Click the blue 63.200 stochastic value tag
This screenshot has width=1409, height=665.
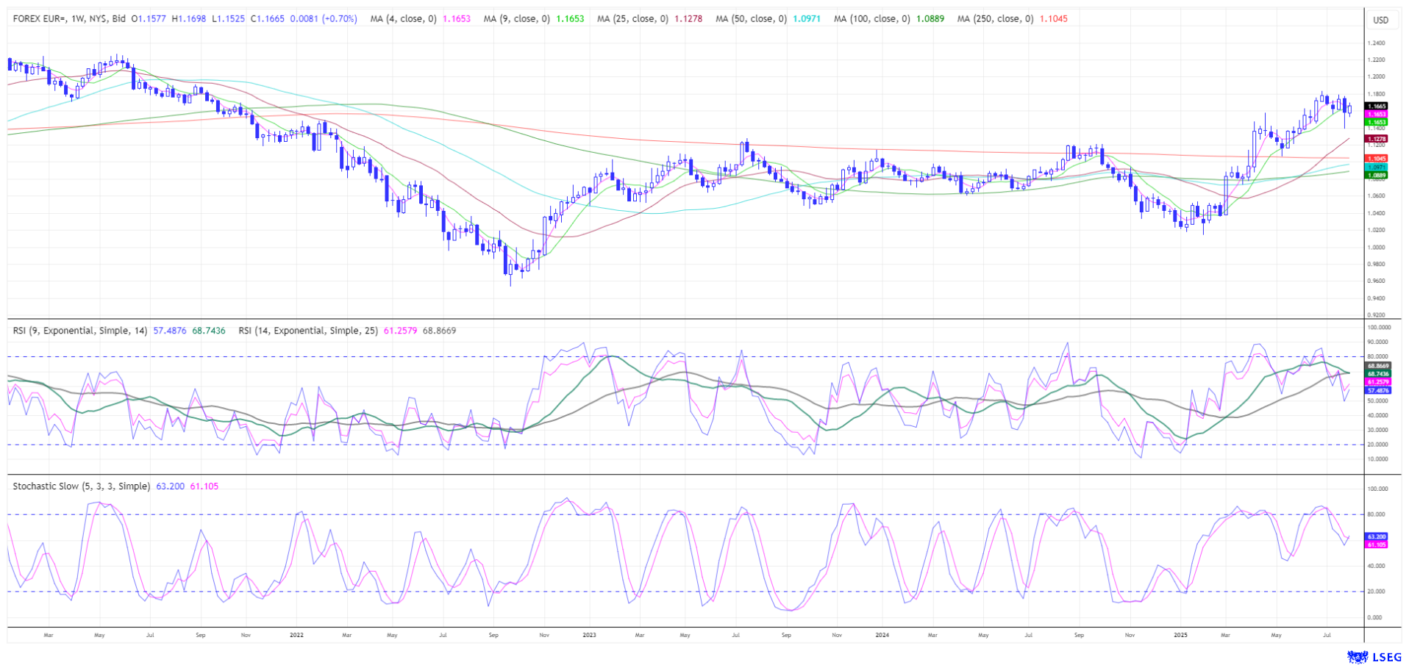coord(1377,536)
